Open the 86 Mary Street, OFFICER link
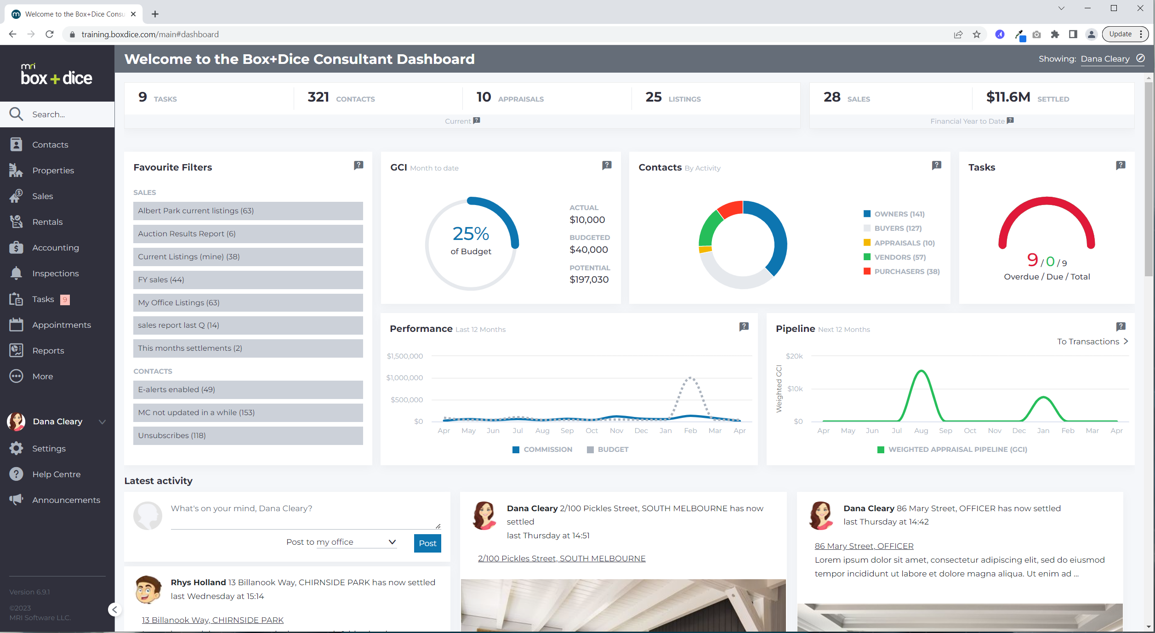The image size is (1155, 633). [864, 546]
